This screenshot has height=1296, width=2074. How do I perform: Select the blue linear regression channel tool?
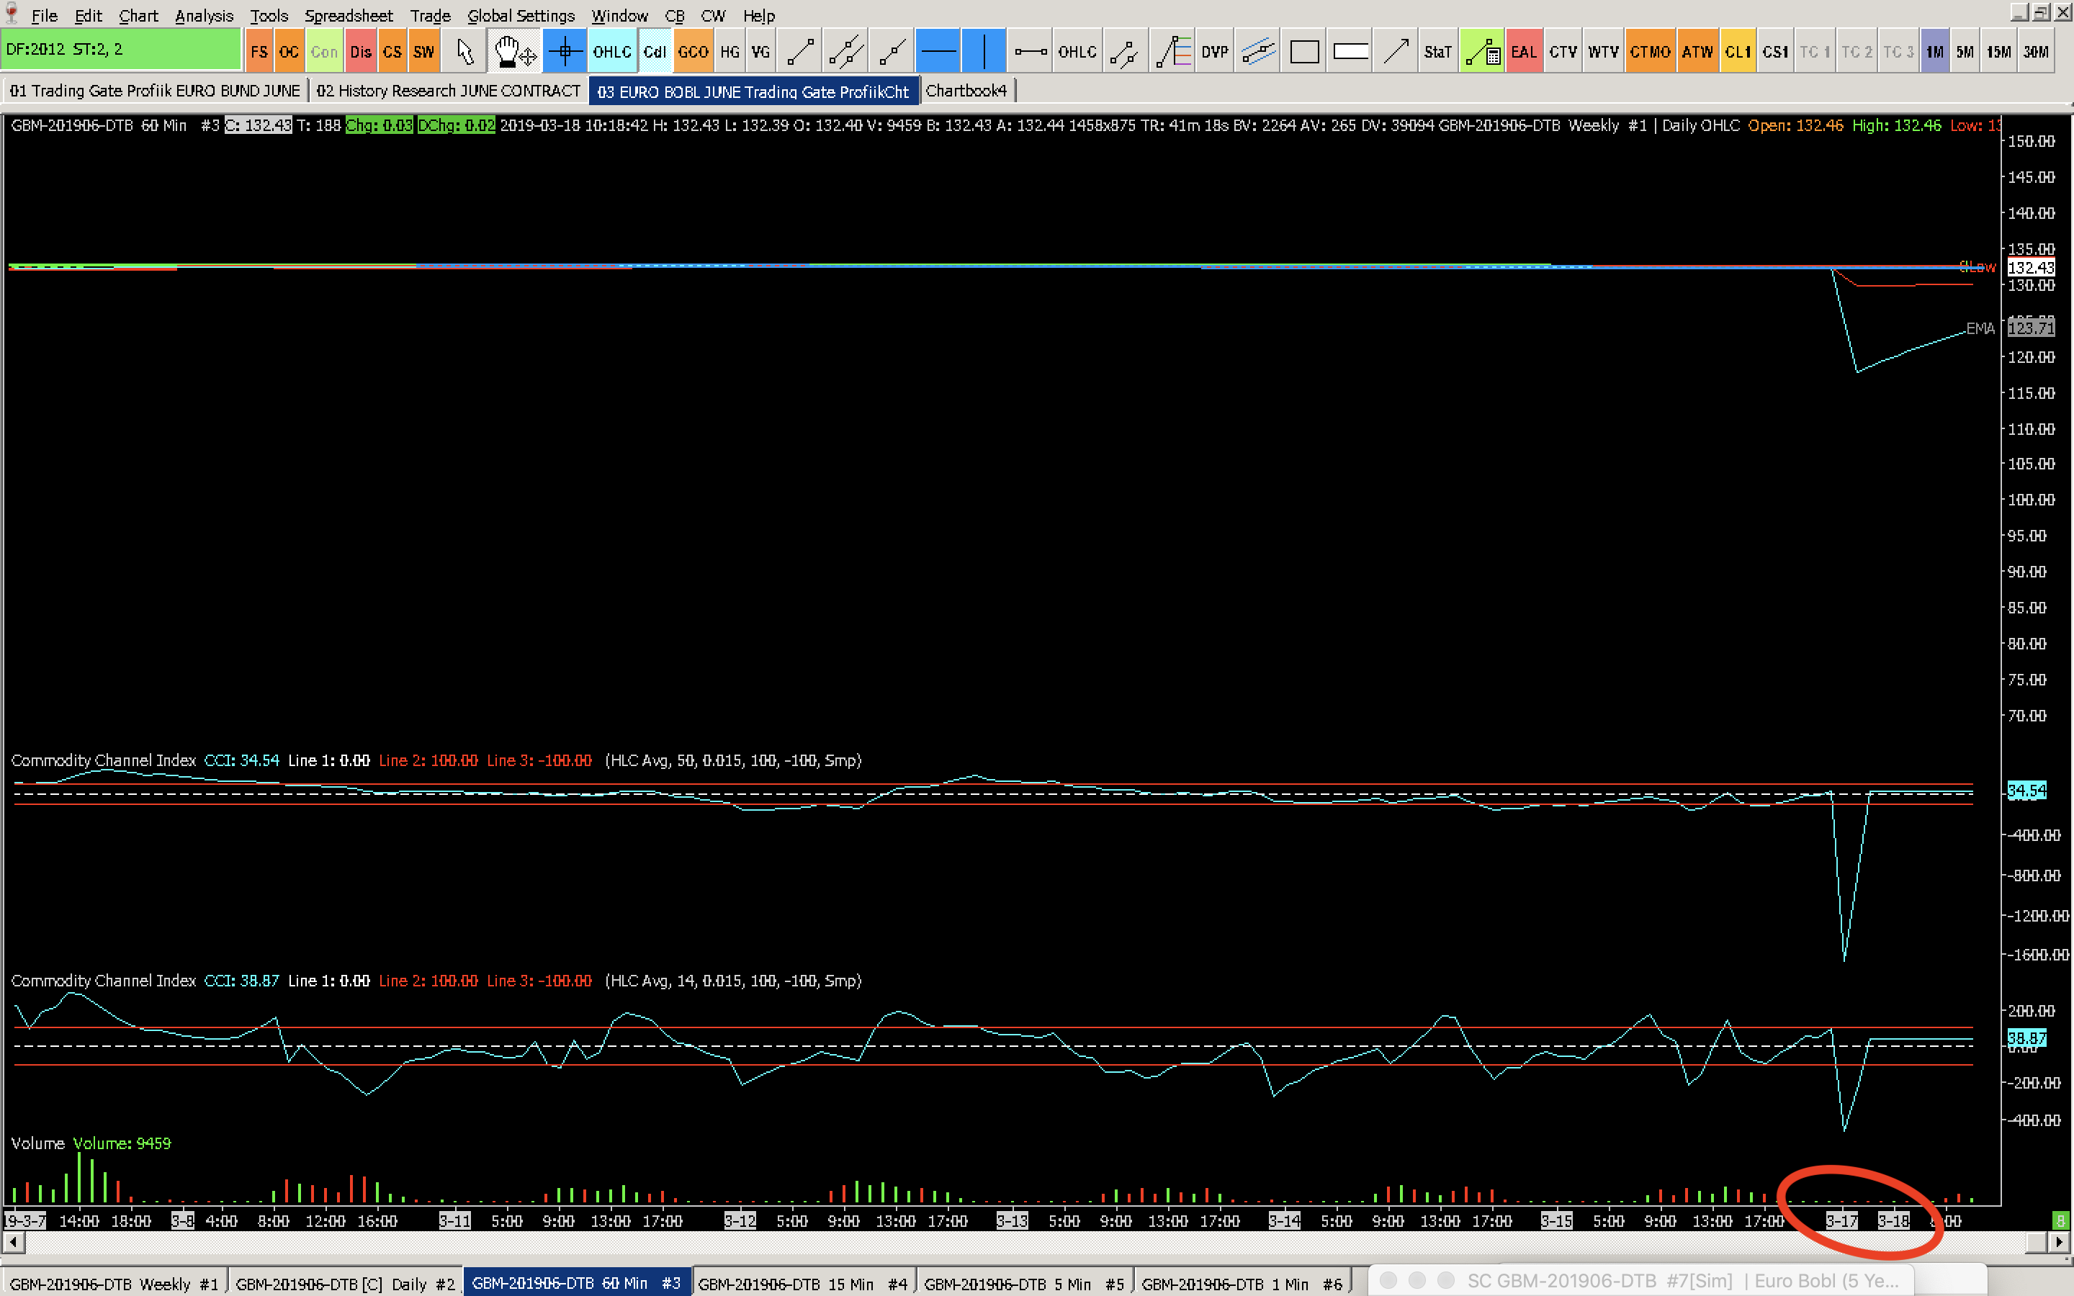click(x=1259, y=51)
